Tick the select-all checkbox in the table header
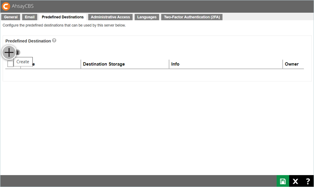This screenshot has height=187, width=314. (x=10, y=64)
